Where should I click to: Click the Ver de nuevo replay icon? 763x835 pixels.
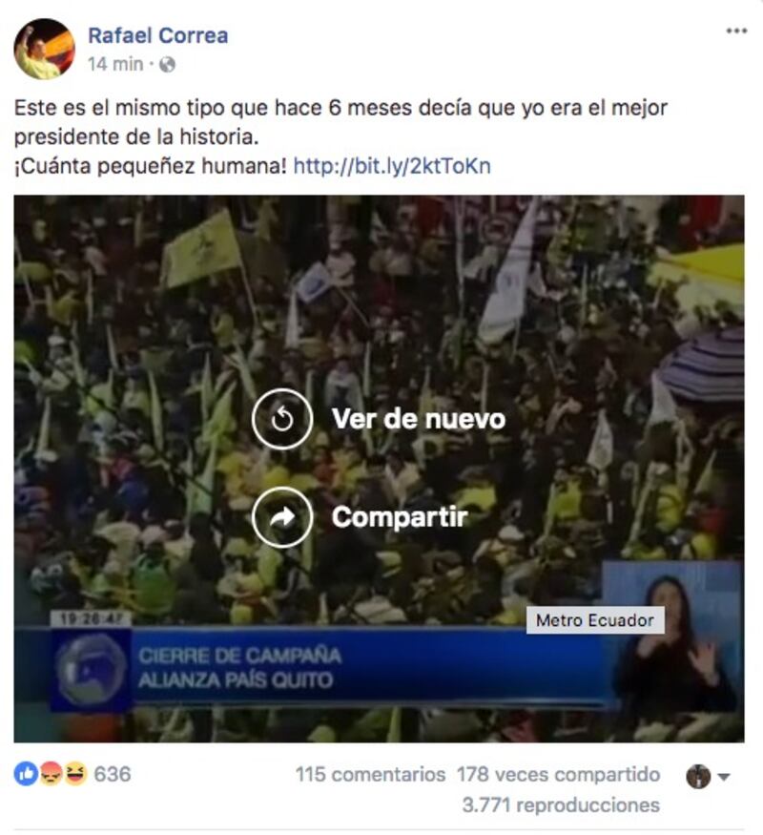point(282,419)
